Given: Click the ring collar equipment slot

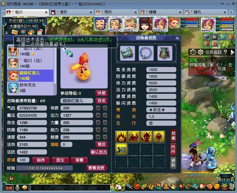Looking at the screenshot, I should point(146,53).
